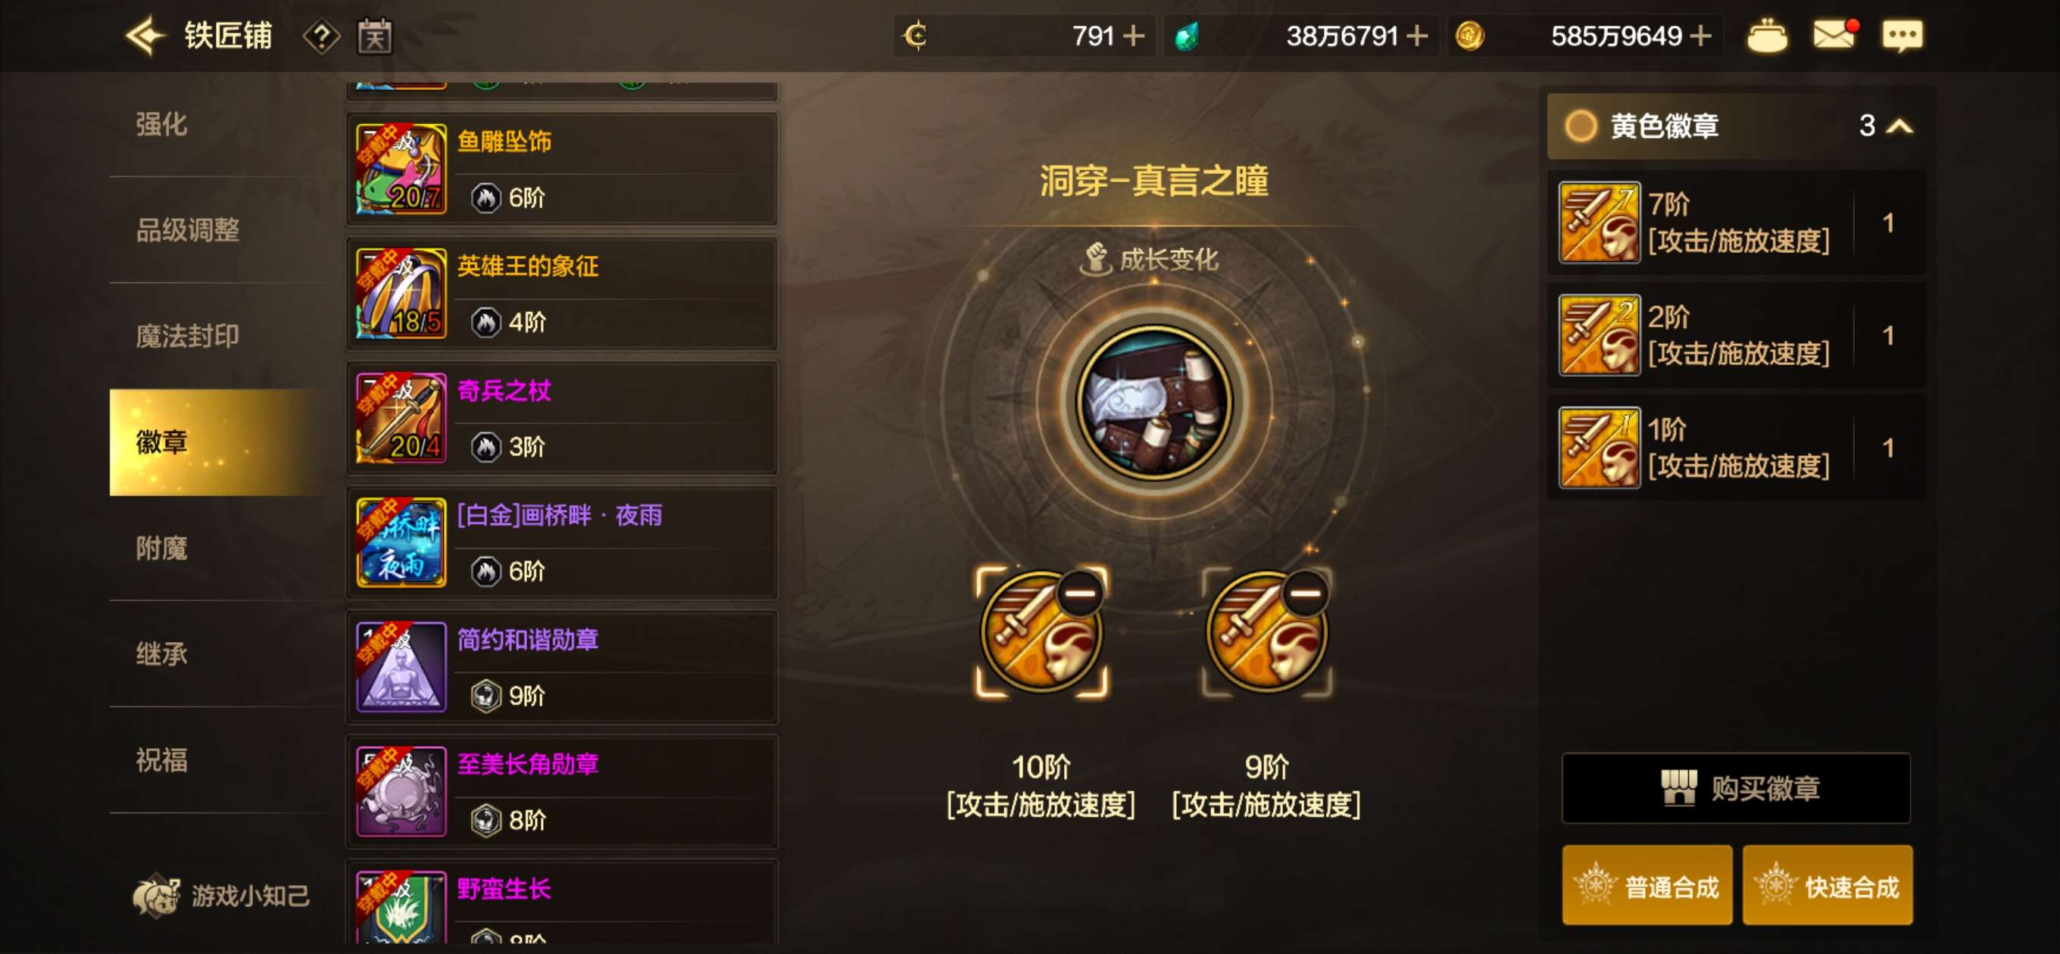Remove the 10阶 emblem with minus
Screen dimensions: 2060x954
[1081, 593]
